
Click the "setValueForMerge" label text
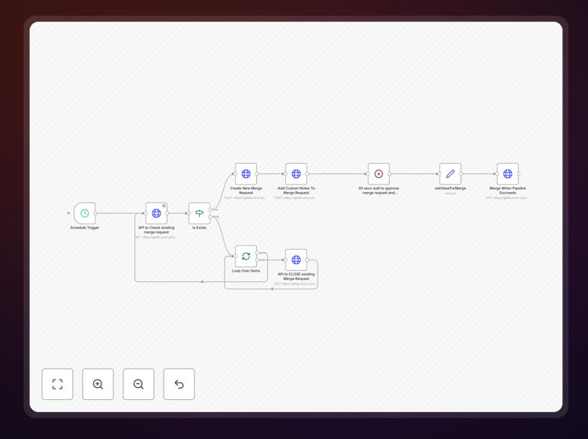tap(451, 188)
